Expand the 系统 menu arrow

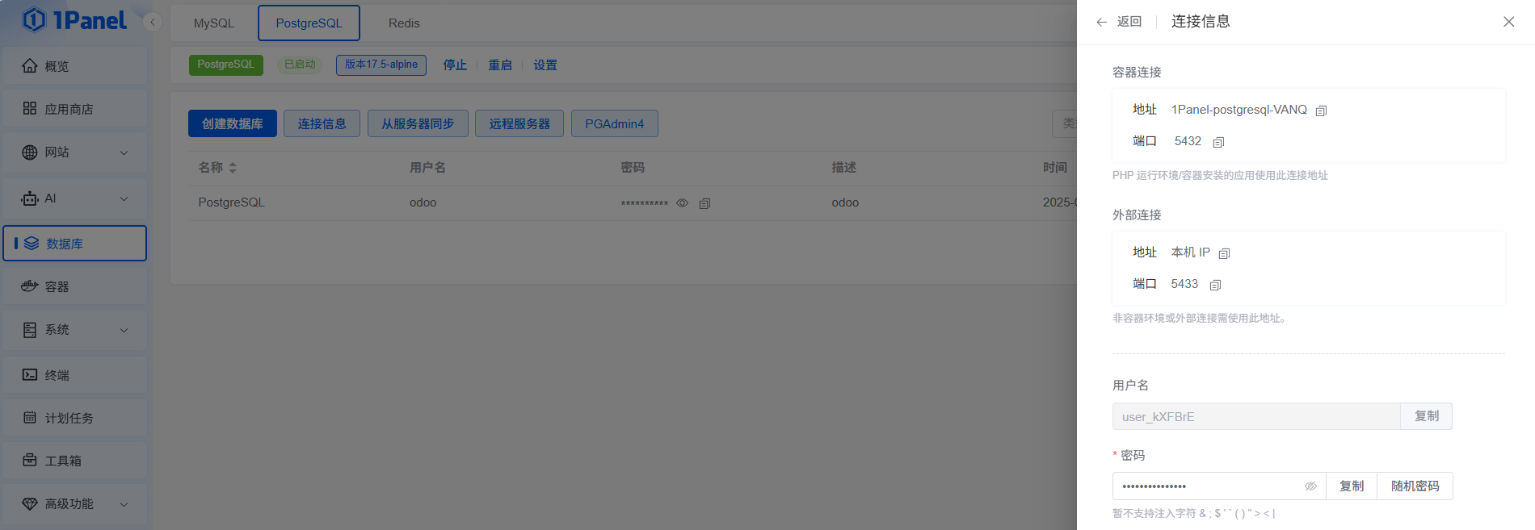pyautogui.click(x=124, y=330)
